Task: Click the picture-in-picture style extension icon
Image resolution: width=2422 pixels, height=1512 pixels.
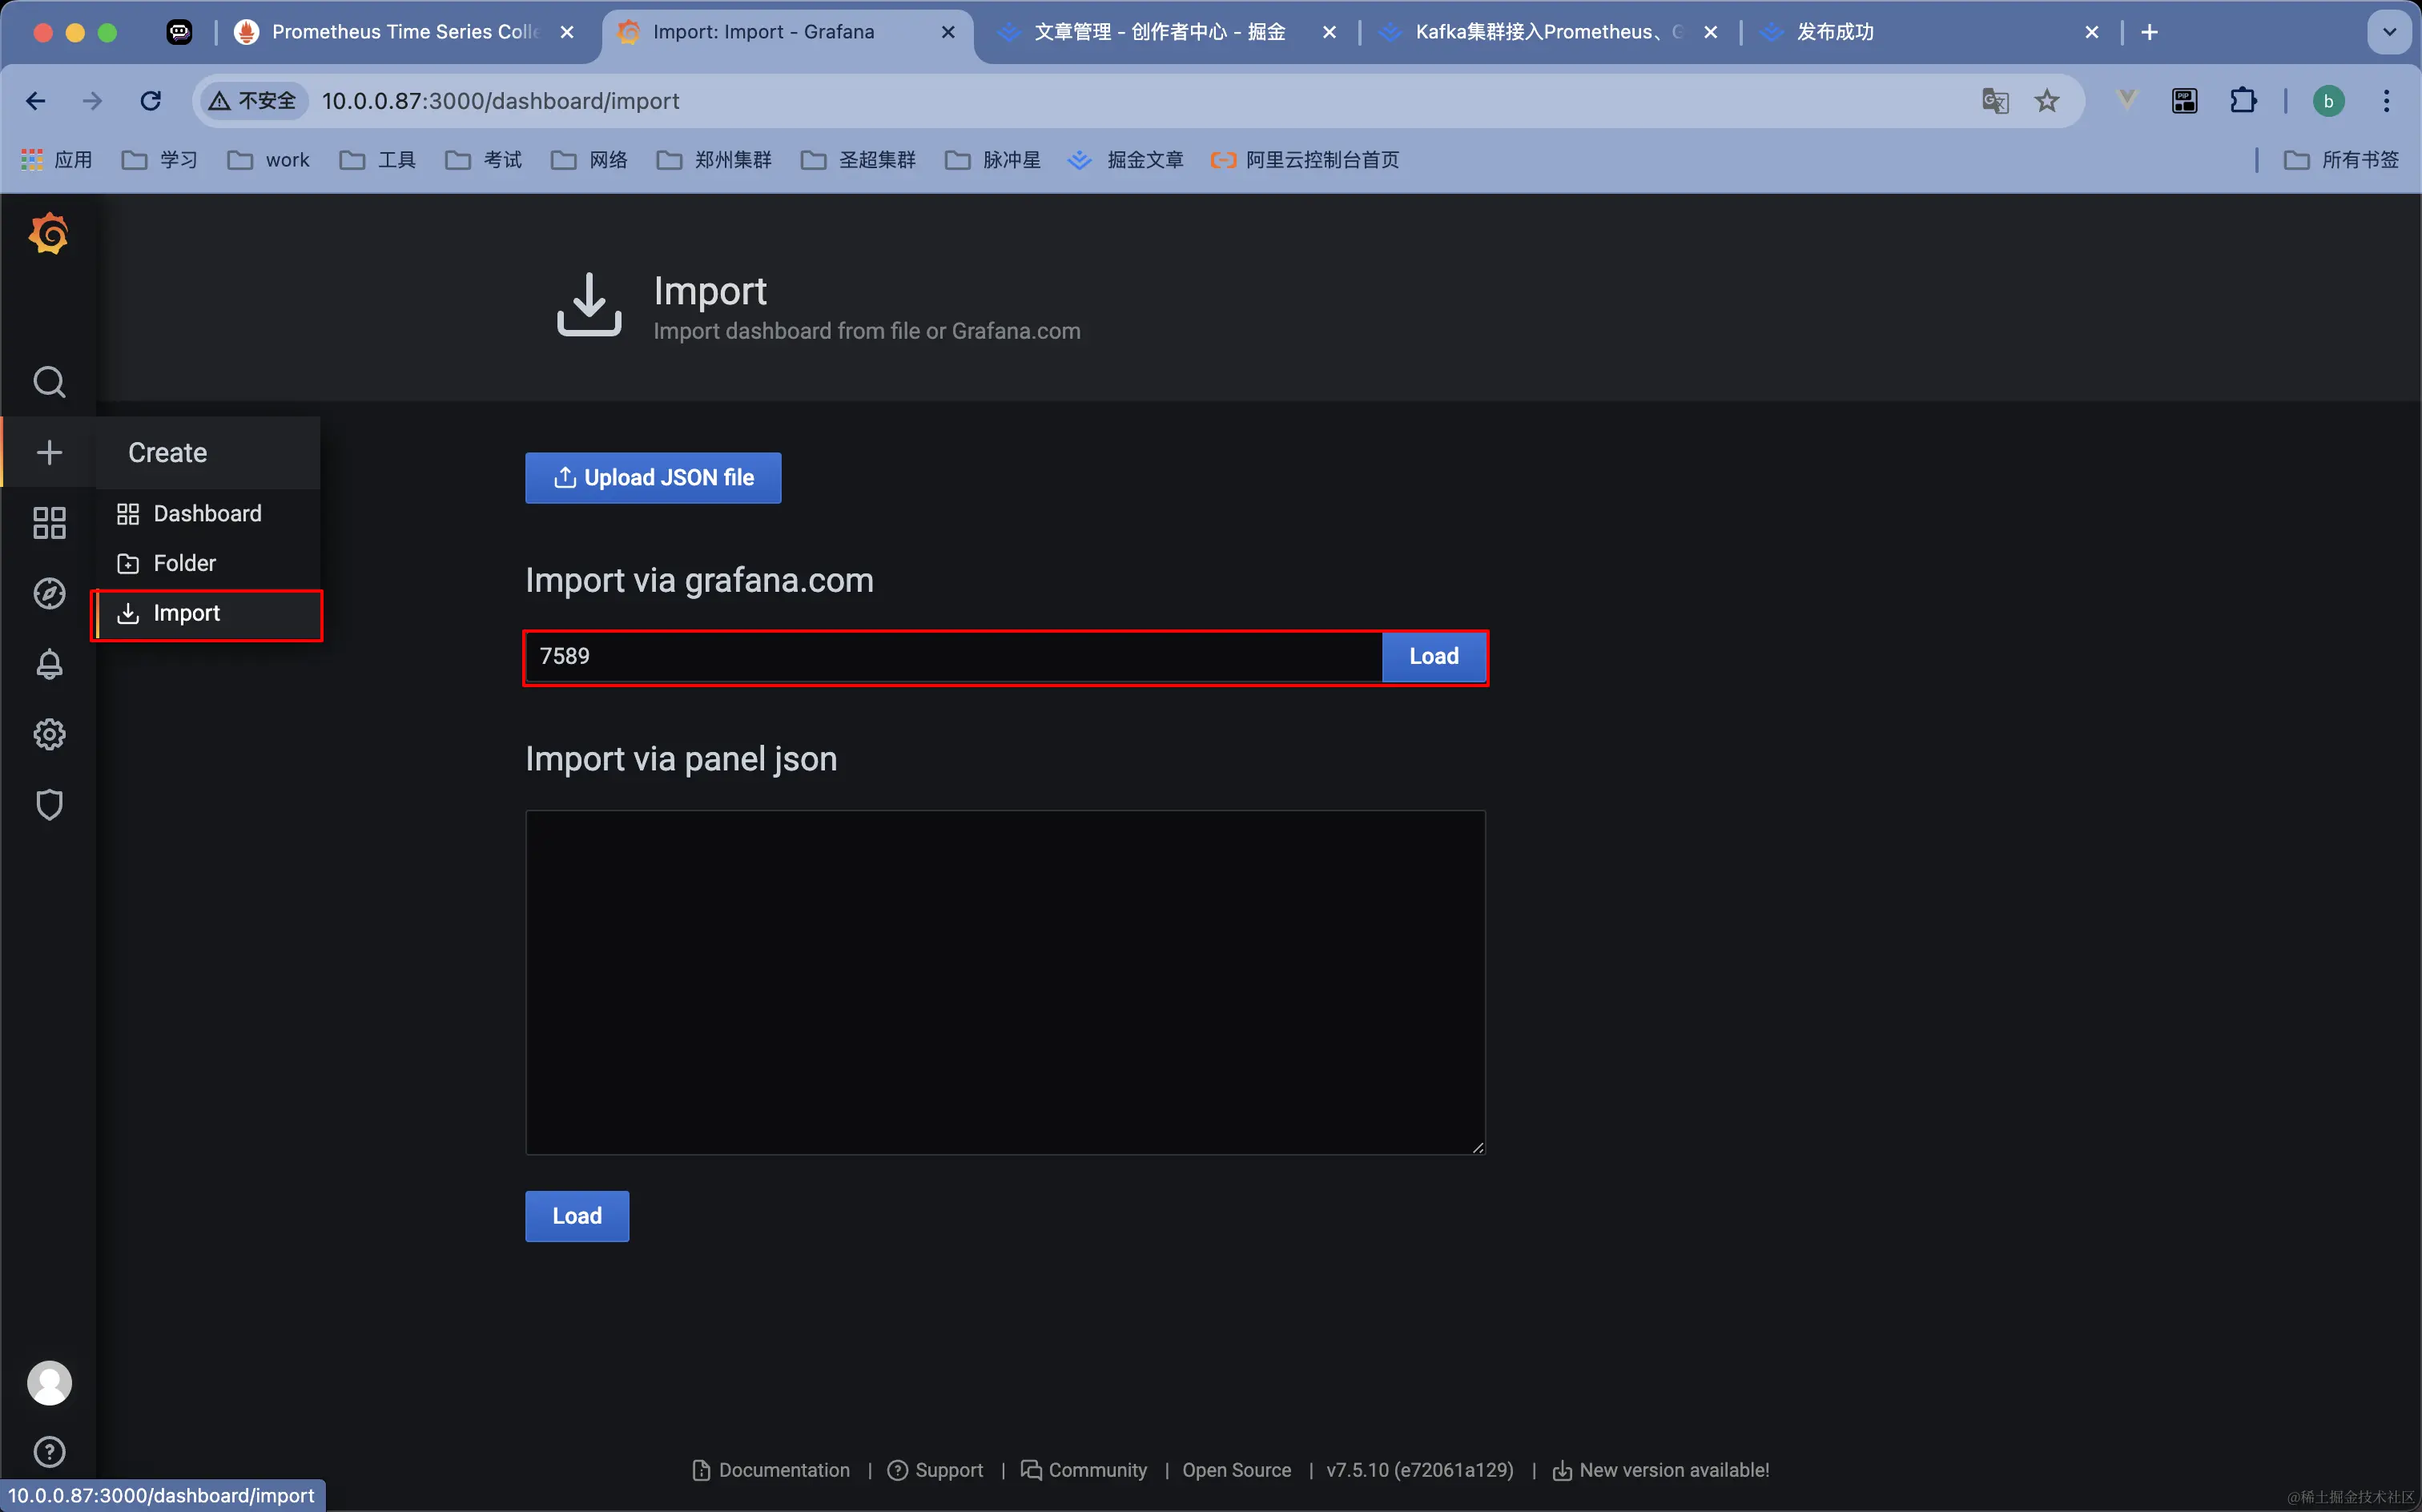Action: (x=2184, y=100)
